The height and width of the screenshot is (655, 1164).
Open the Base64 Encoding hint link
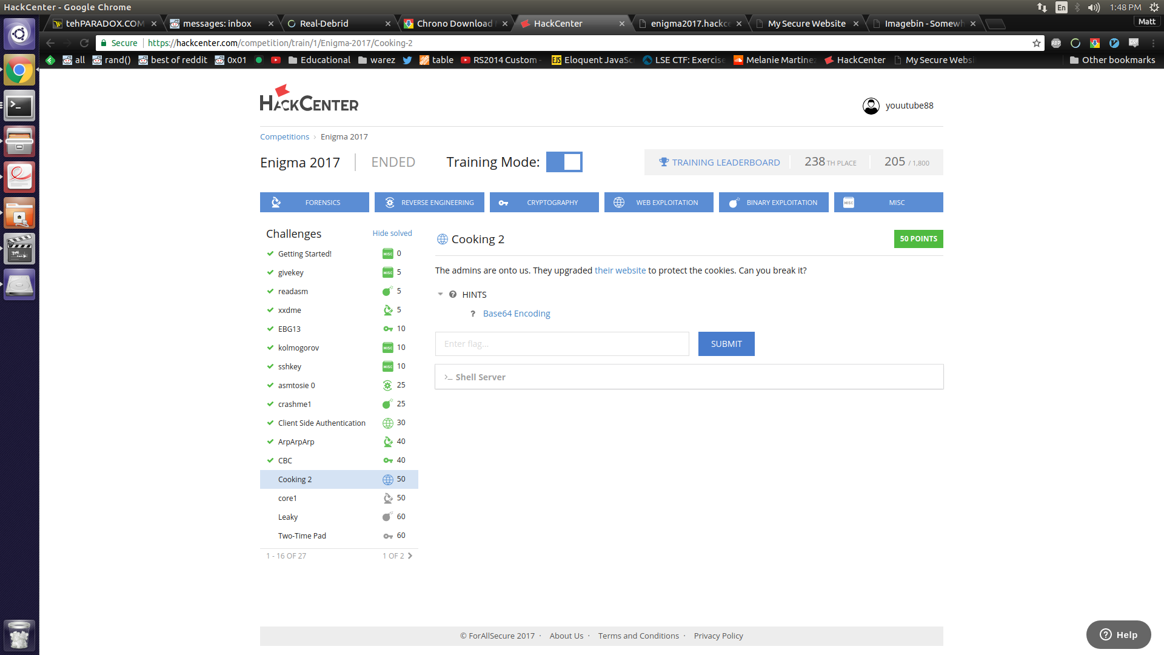point(517,314)
